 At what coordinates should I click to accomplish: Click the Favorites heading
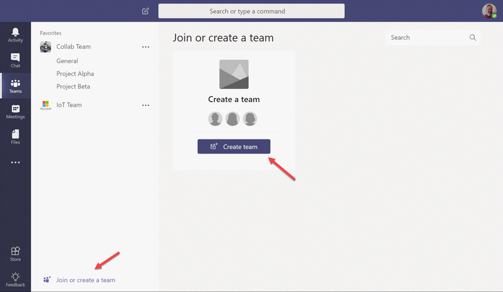click(x=51, y=33)
